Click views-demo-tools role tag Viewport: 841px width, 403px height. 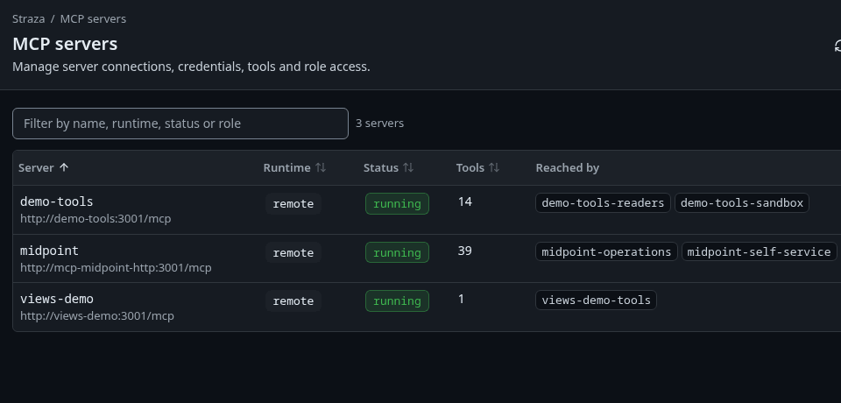point(596,300)
